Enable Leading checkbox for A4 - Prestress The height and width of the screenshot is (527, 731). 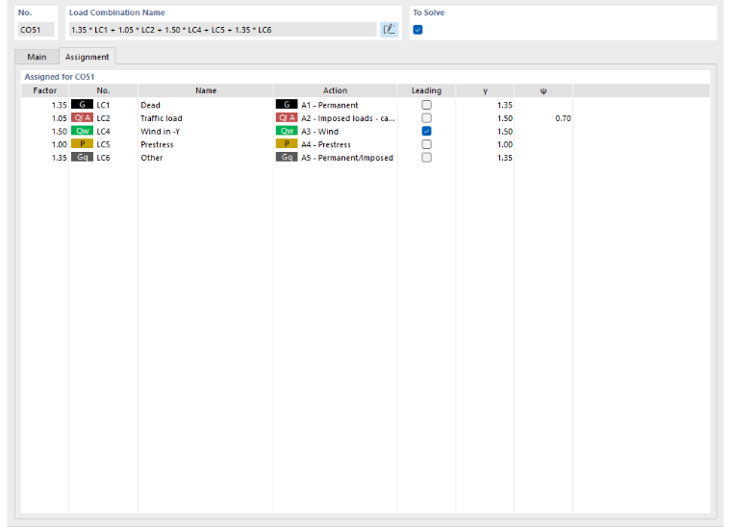coord(426,144)
